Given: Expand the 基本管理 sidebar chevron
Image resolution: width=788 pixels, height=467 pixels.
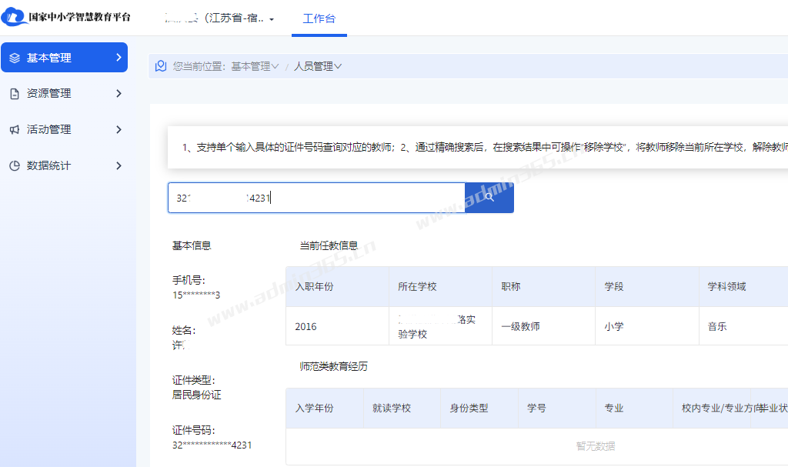Looking at the screenshot, I should [119, 58].
